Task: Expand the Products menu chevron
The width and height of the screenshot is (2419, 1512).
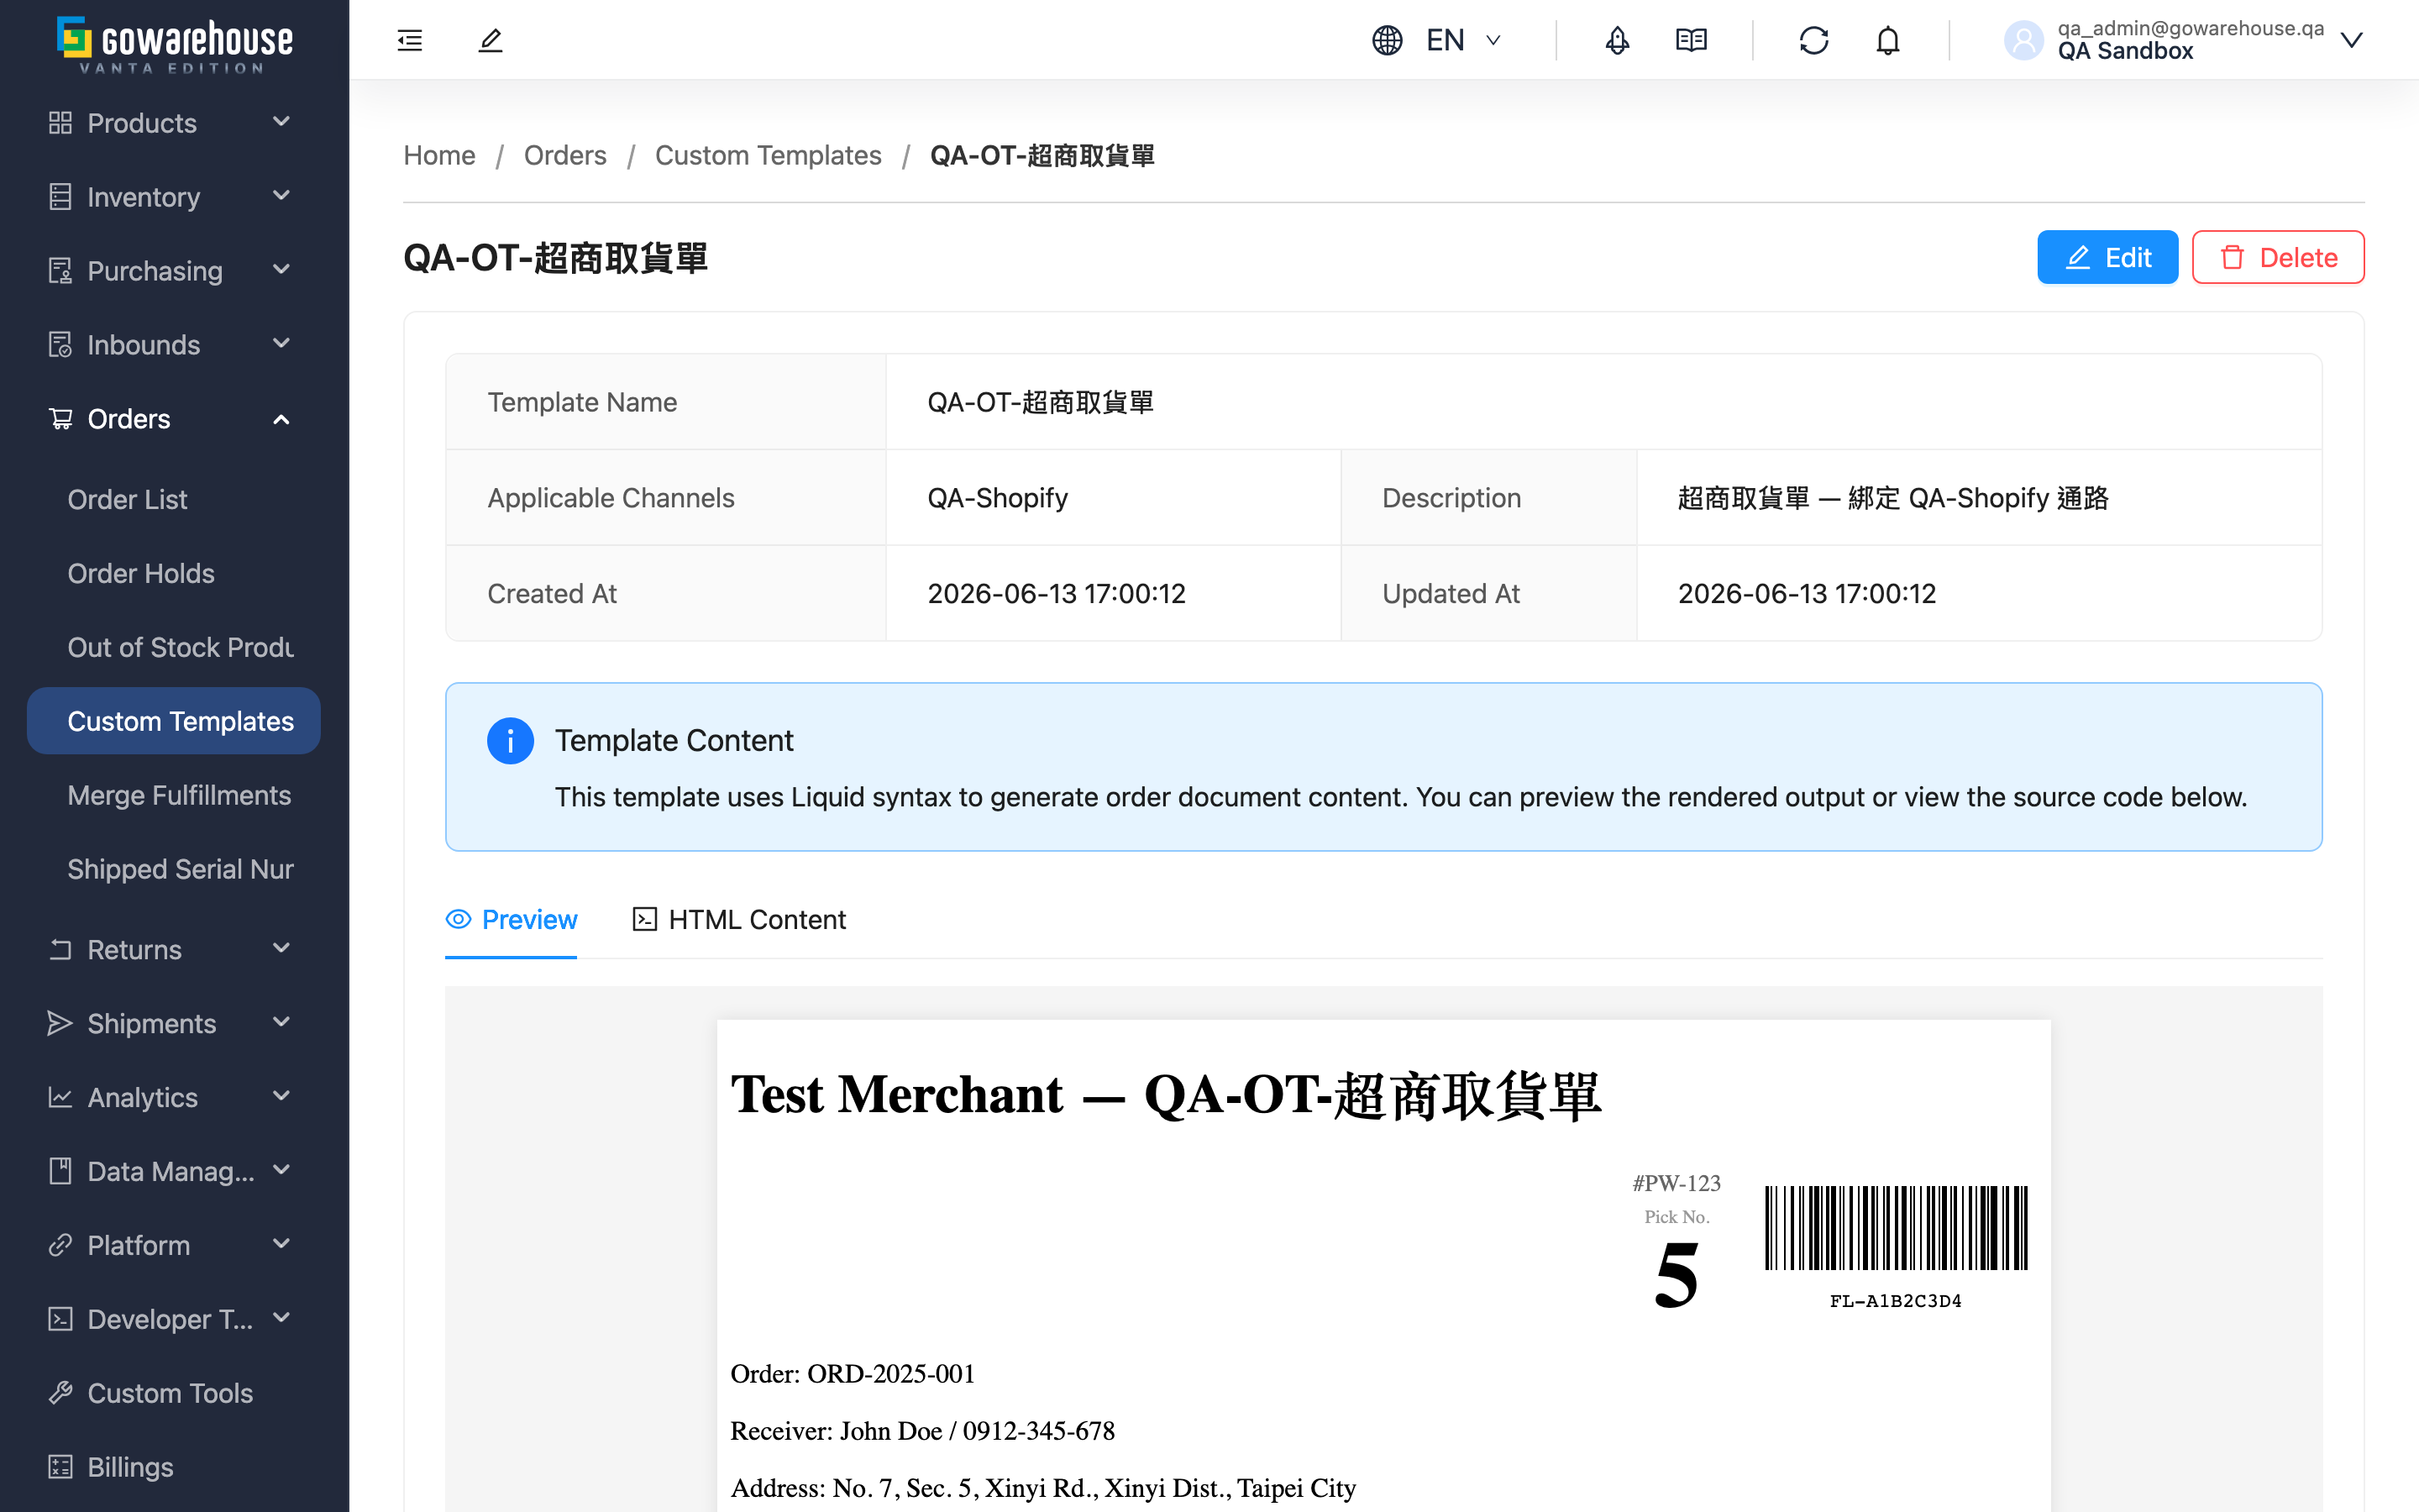Action: coord(282,122)
